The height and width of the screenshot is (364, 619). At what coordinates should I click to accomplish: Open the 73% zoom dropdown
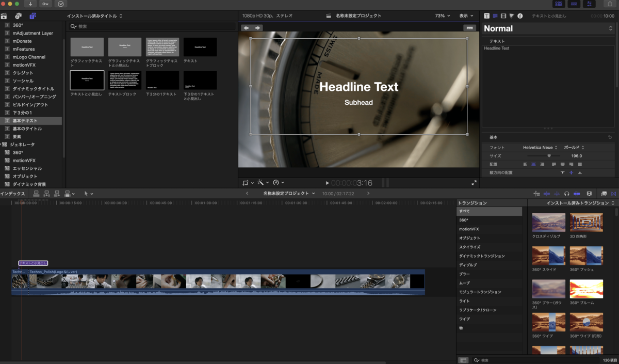click(x=443, y=16)
